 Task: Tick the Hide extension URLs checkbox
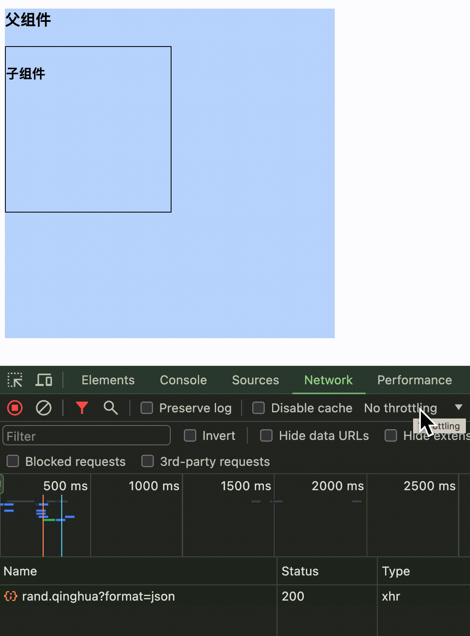[x=391, y=435]
